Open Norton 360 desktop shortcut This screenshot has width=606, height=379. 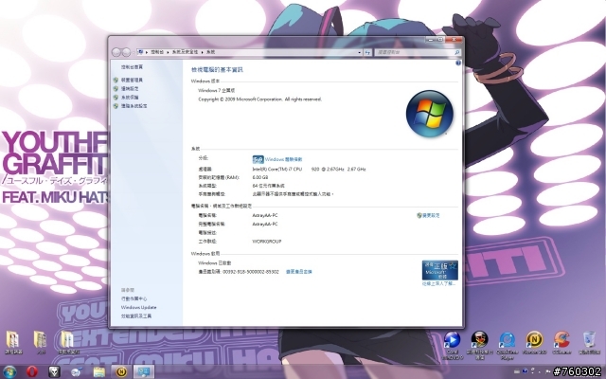pos(534,343)
